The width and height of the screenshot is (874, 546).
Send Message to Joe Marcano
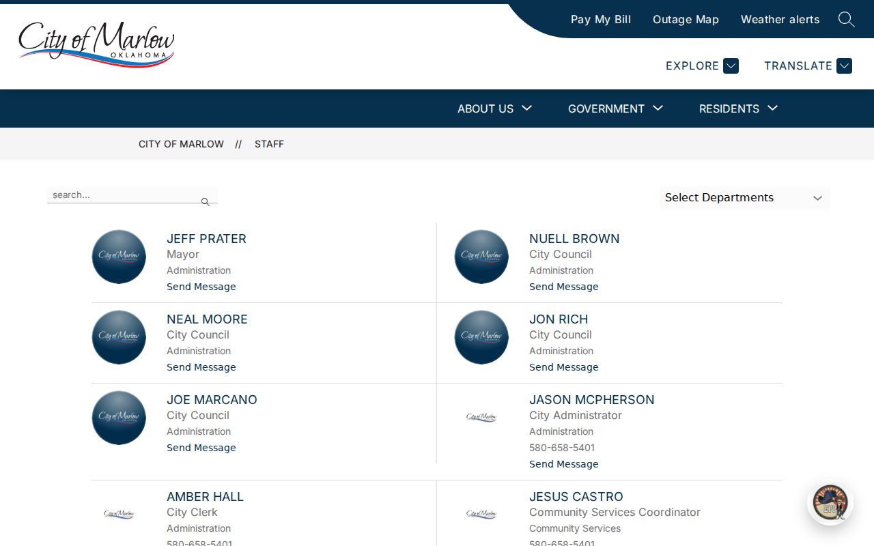pyautogui.click(x=201, y=448)
